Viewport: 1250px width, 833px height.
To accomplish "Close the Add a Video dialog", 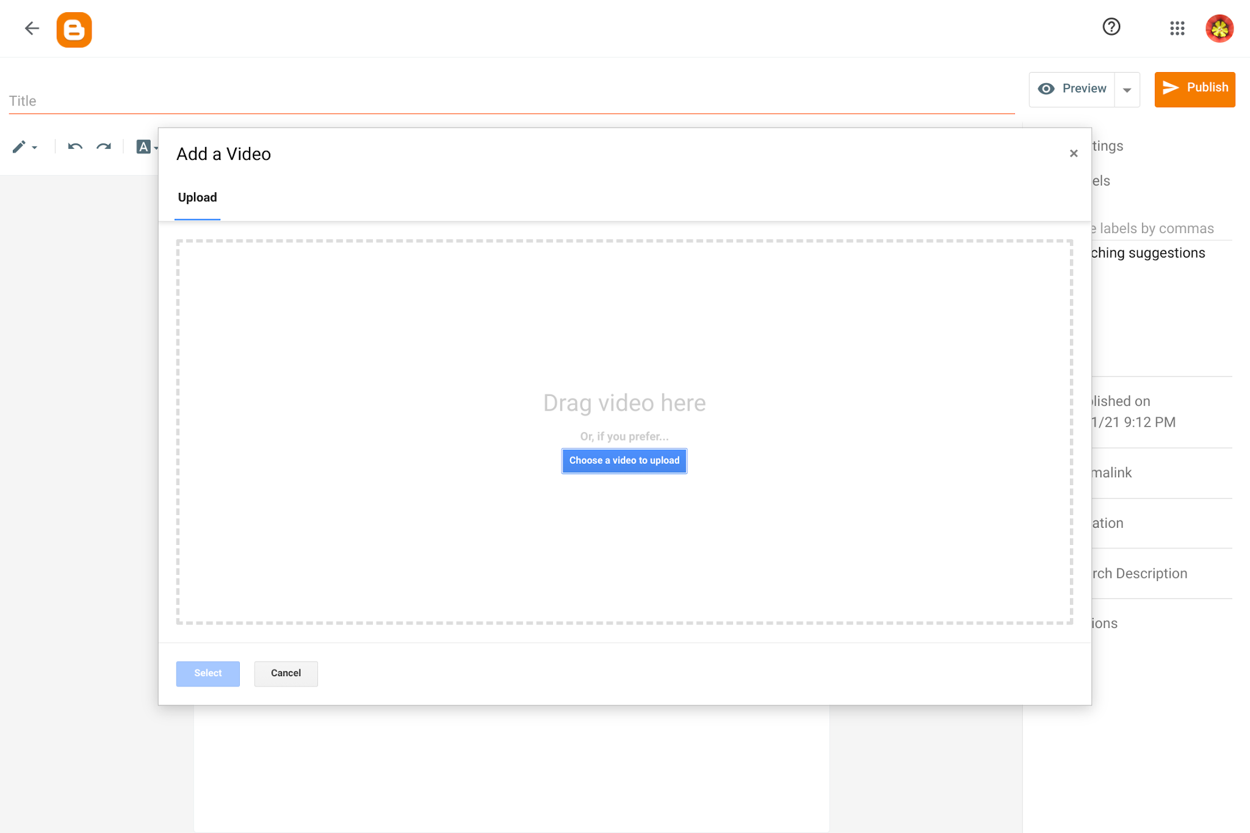I will coord(1073,153).
